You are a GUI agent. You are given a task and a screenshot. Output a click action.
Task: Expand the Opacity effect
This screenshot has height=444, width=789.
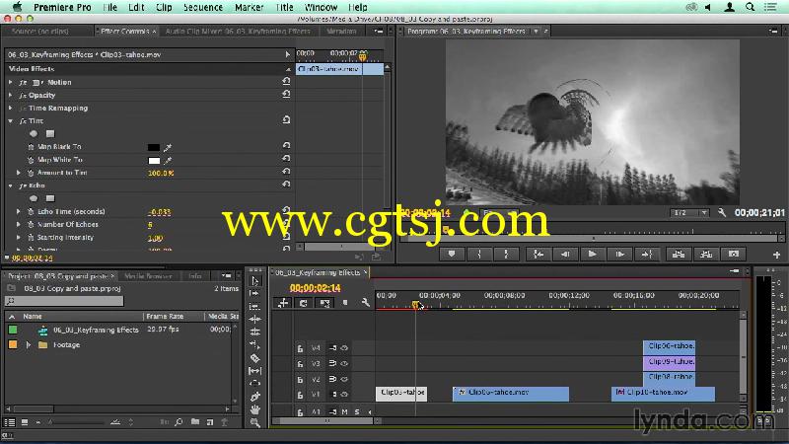[x=11, y=95]
